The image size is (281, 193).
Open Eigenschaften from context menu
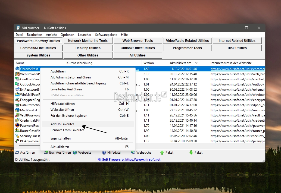coord(88,138)
